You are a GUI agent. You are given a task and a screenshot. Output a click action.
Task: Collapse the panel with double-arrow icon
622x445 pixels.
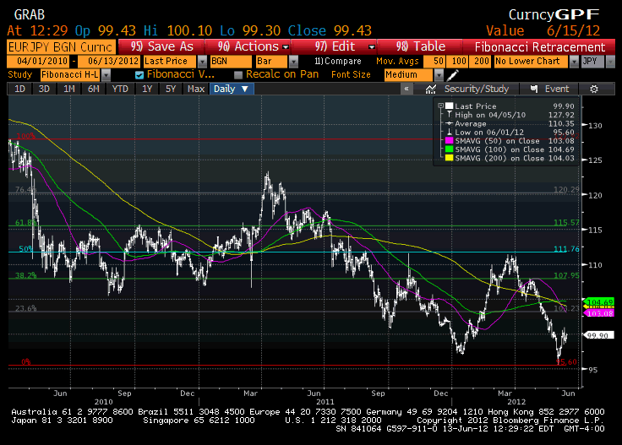(406, 89)
